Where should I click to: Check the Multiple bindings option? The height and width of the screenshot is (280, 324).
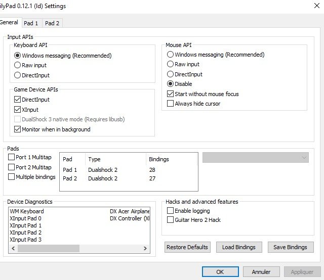(12, 177)
